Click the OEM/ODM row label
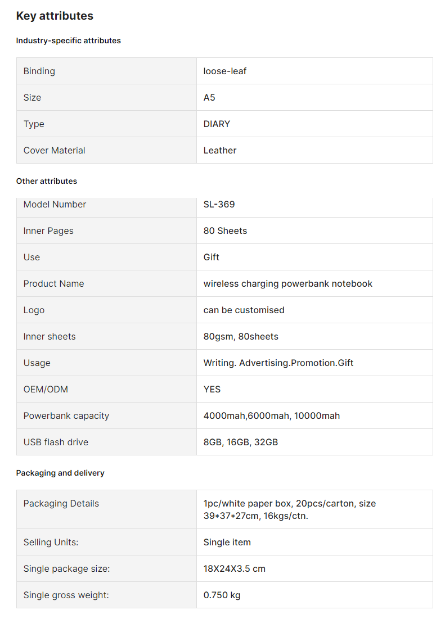The image size is (445, 619). [46, 390]
